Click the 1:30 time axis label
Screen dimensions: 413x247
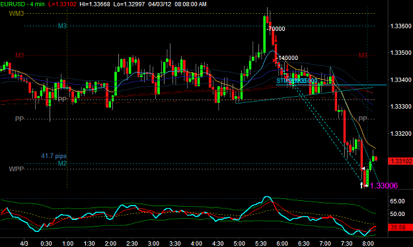(x=89, y=244)
